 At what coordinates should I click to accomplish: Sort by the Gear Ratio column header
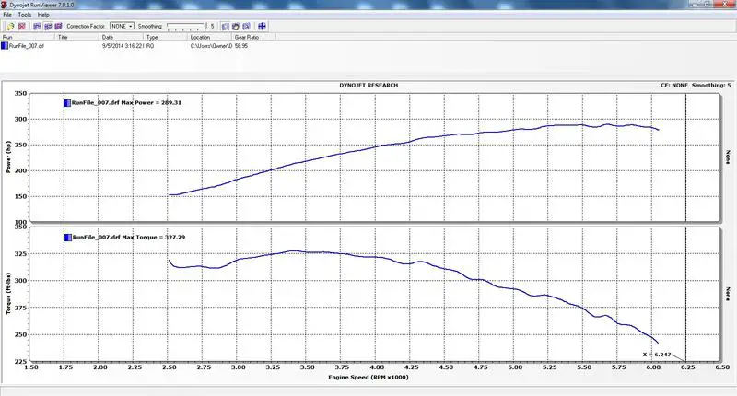[253, 37]
